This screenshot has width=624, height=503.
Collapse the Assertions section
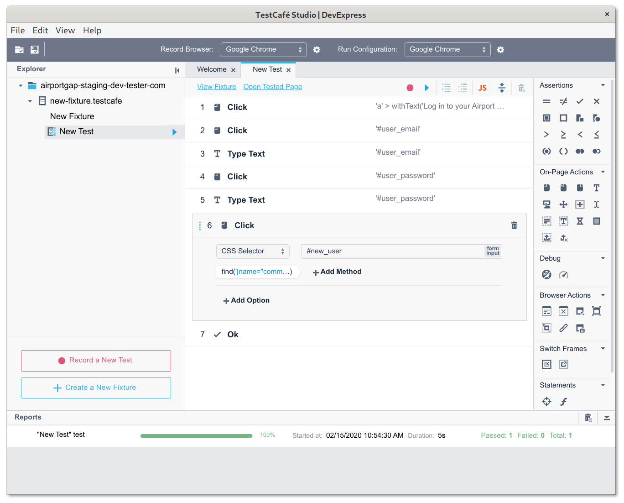[x=603, y=85]
